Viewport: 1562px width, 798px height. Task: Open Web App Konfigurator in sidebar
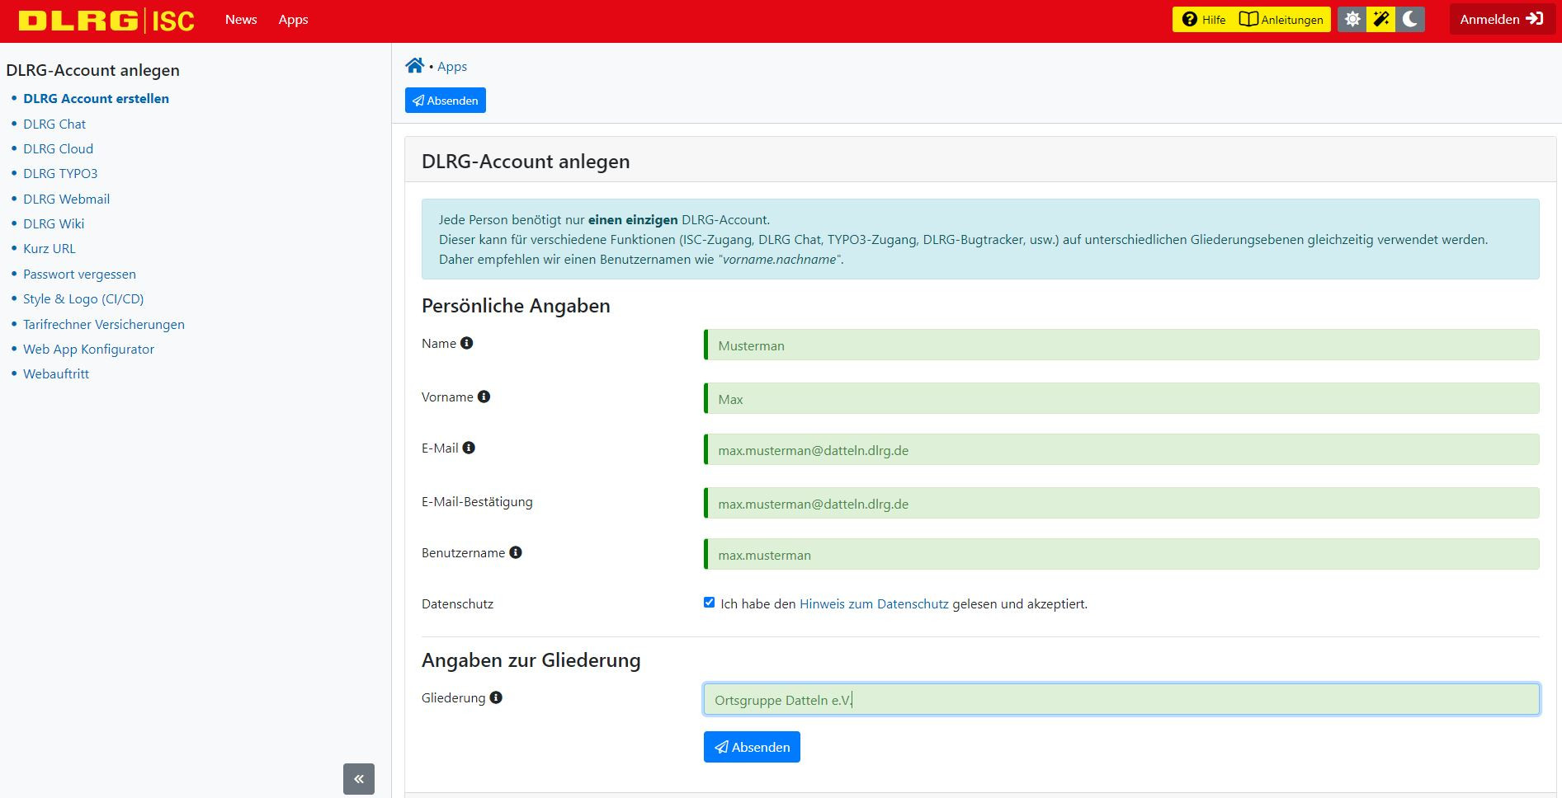pos(88,349)
